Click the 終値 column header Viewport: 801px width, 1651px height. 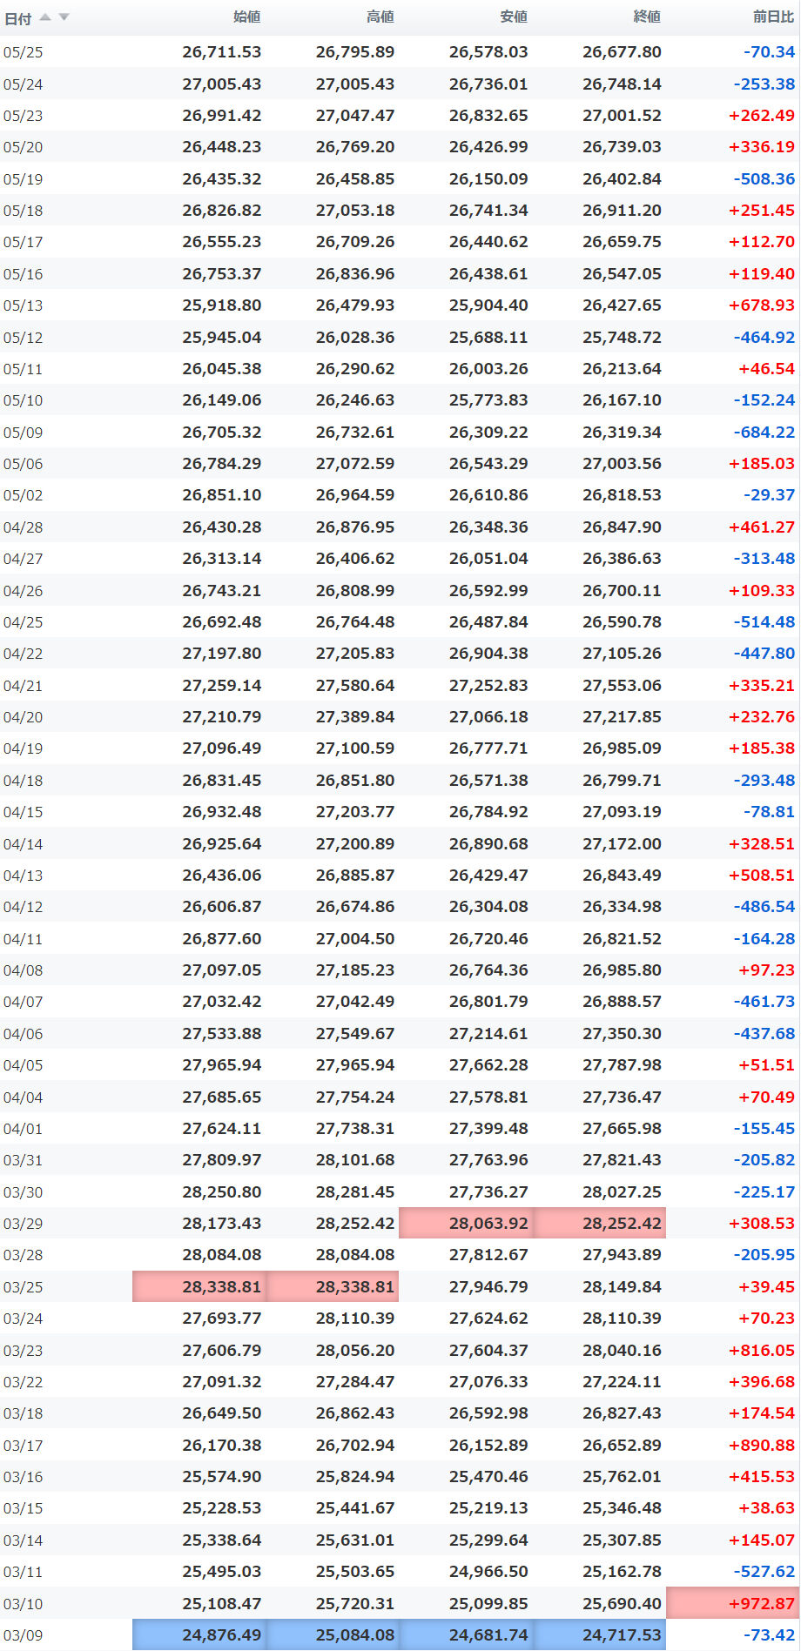(647, 17)
